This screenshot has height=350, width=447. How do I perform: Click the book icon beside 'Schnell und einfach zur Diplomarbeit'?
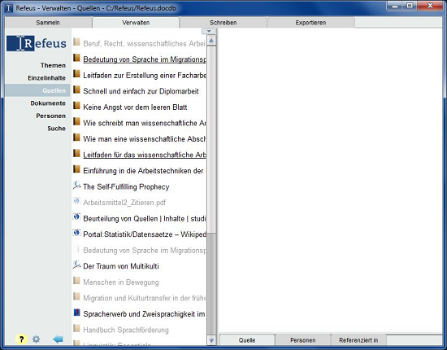[76, 90]
